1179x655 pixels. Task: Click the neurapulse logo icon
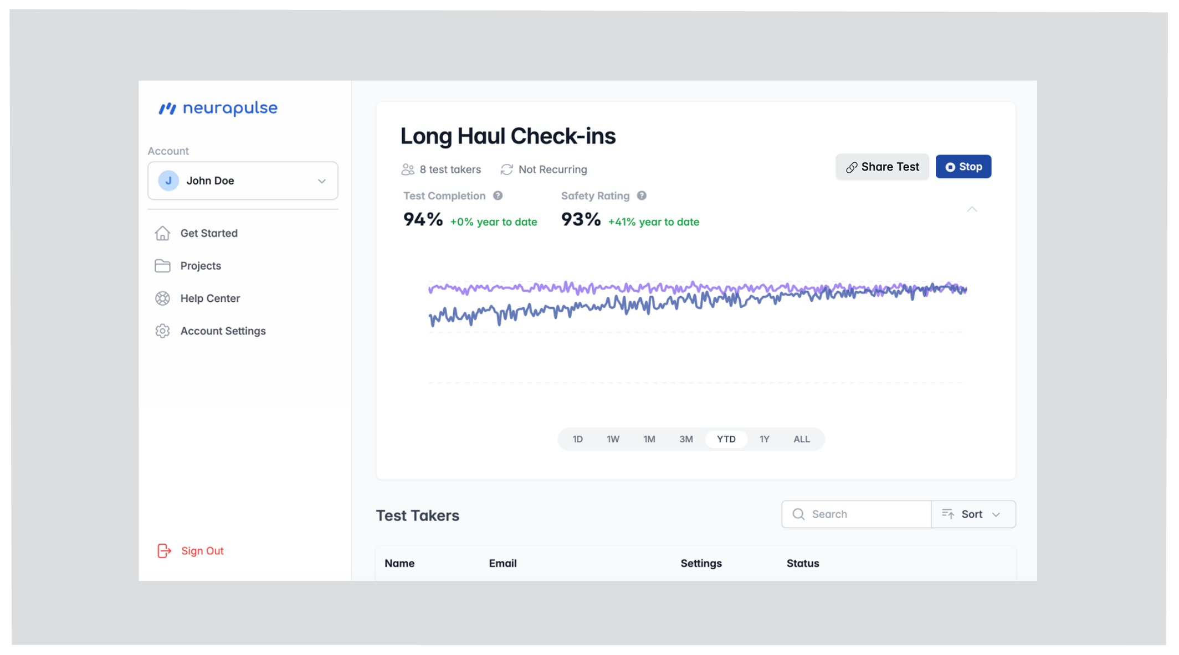click(x=167, y=109)
